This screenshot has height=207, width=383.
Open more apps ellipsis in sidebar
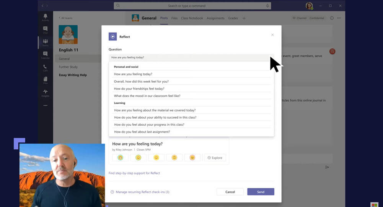point(45,105)
